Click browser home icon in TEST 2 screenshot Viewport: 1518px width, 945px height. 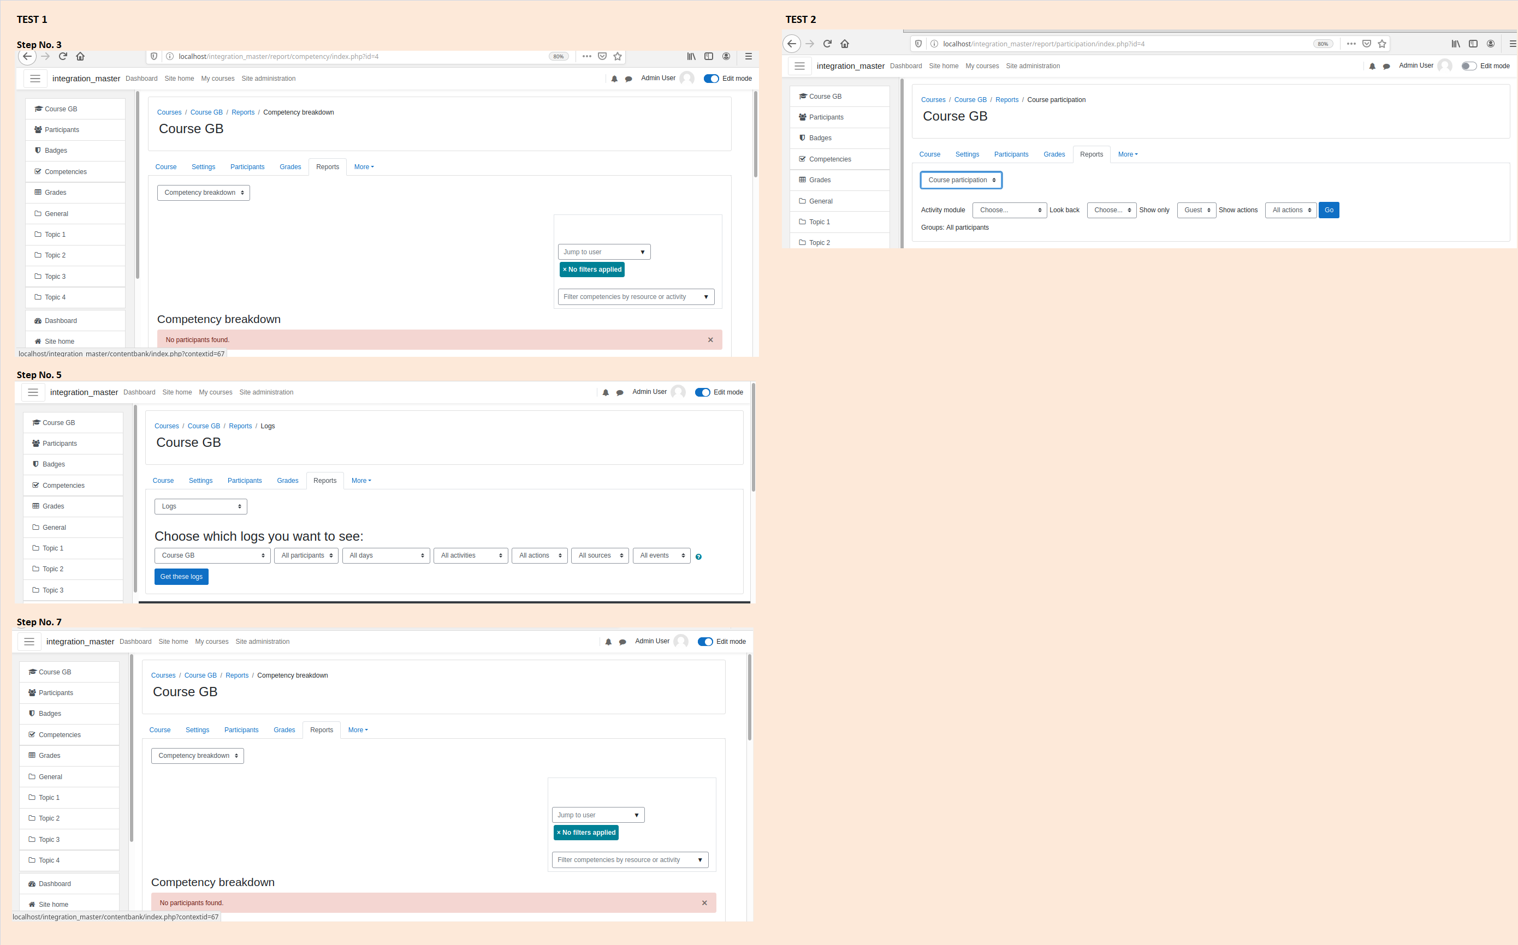point(845,44)
